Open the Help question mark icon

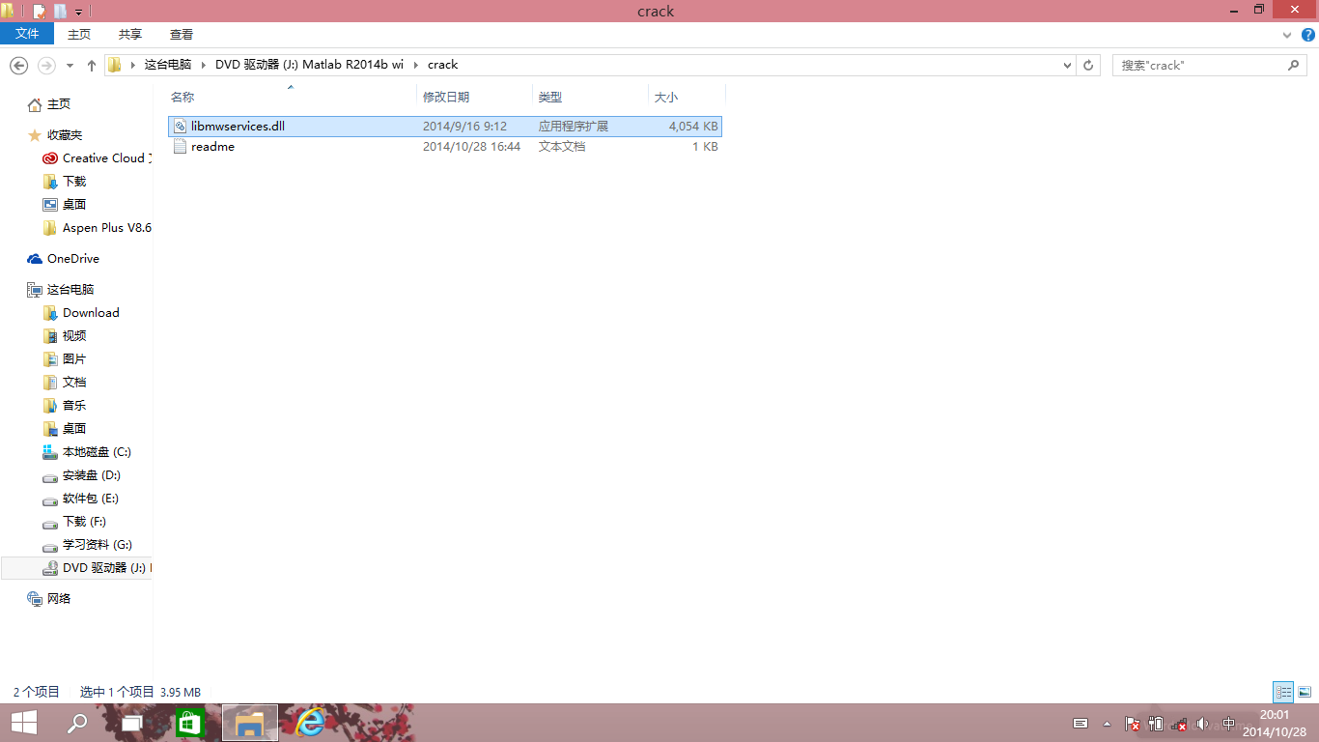pyautogui.click(x=1308, y=35)
